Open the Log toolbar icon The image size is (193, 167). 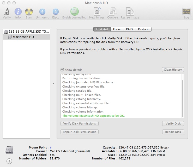186,11
